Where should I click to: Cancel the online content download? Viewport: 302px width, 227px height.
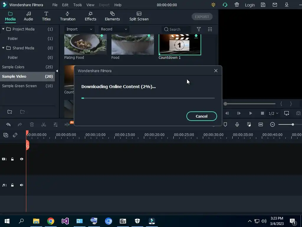(201, 116)
